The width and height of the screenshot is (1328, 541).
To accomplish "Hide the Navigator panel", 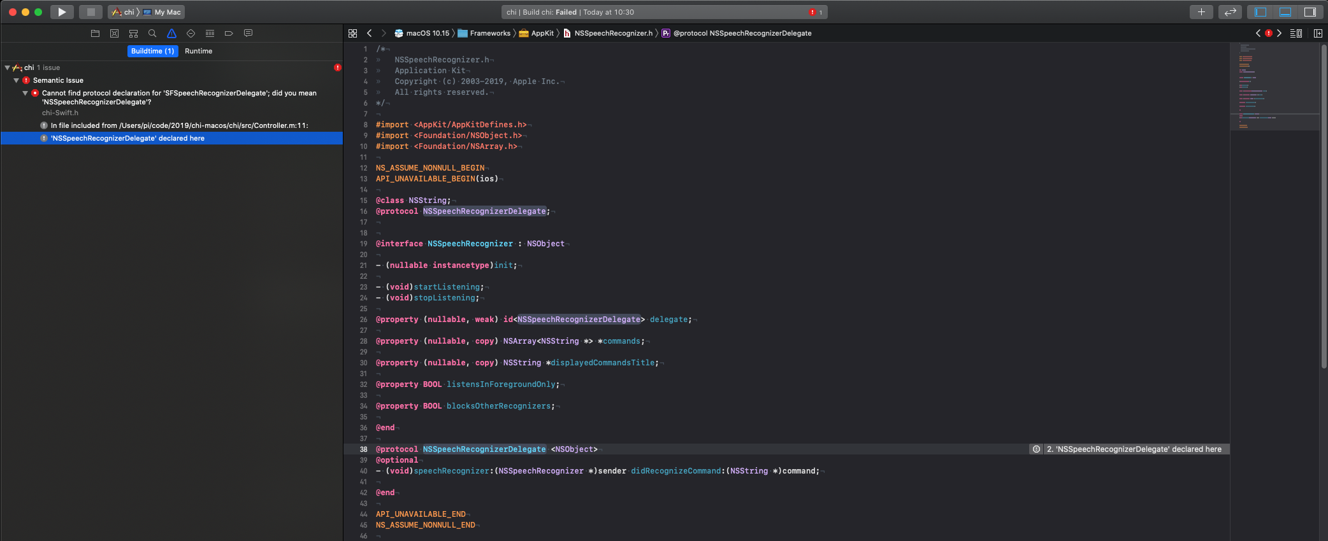I will pyautogui.click(x=1260, y=12).
